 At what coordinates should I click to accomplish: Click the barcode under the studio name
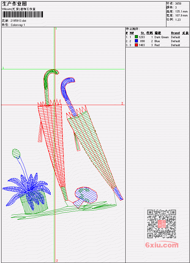coord(23,14)
